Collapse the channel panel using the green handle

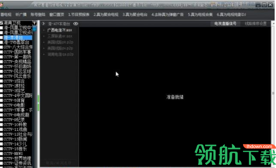point(38,103)
